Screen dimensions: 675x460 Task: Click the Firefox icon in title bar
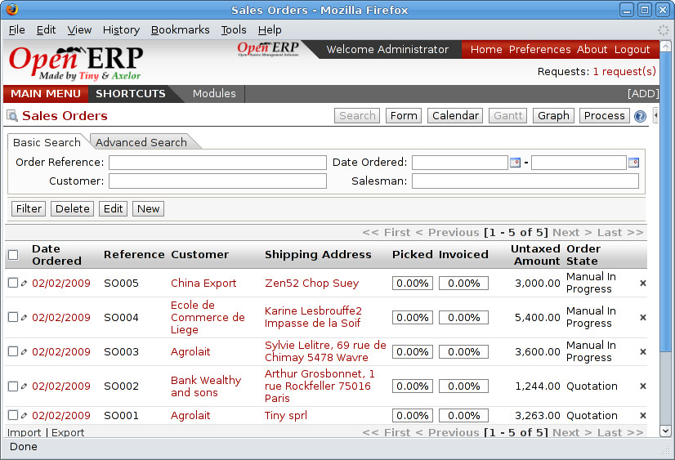[x=12, y=9]
